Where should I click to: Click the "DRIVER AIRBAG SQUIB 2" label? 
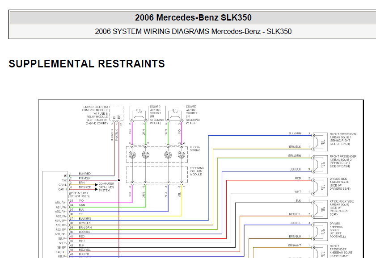click(193, 115)
